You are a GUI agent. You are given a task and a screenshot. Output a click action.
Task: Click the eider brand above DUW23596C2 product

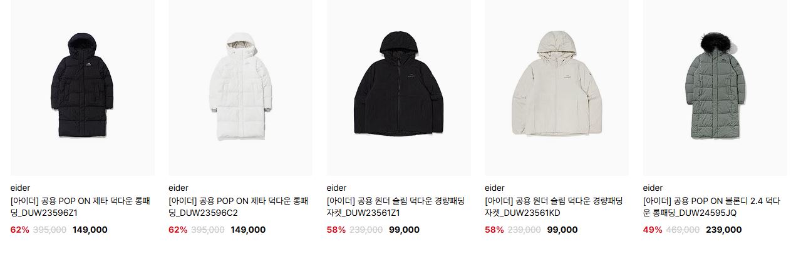(x=178, y=188)
